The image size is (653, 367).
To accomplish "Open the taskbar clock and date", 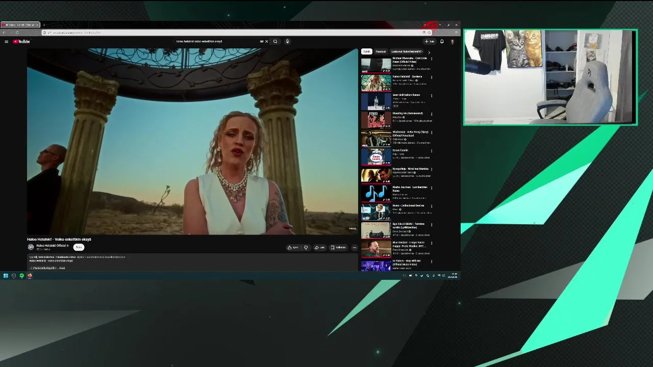I will tap(453, 276).
